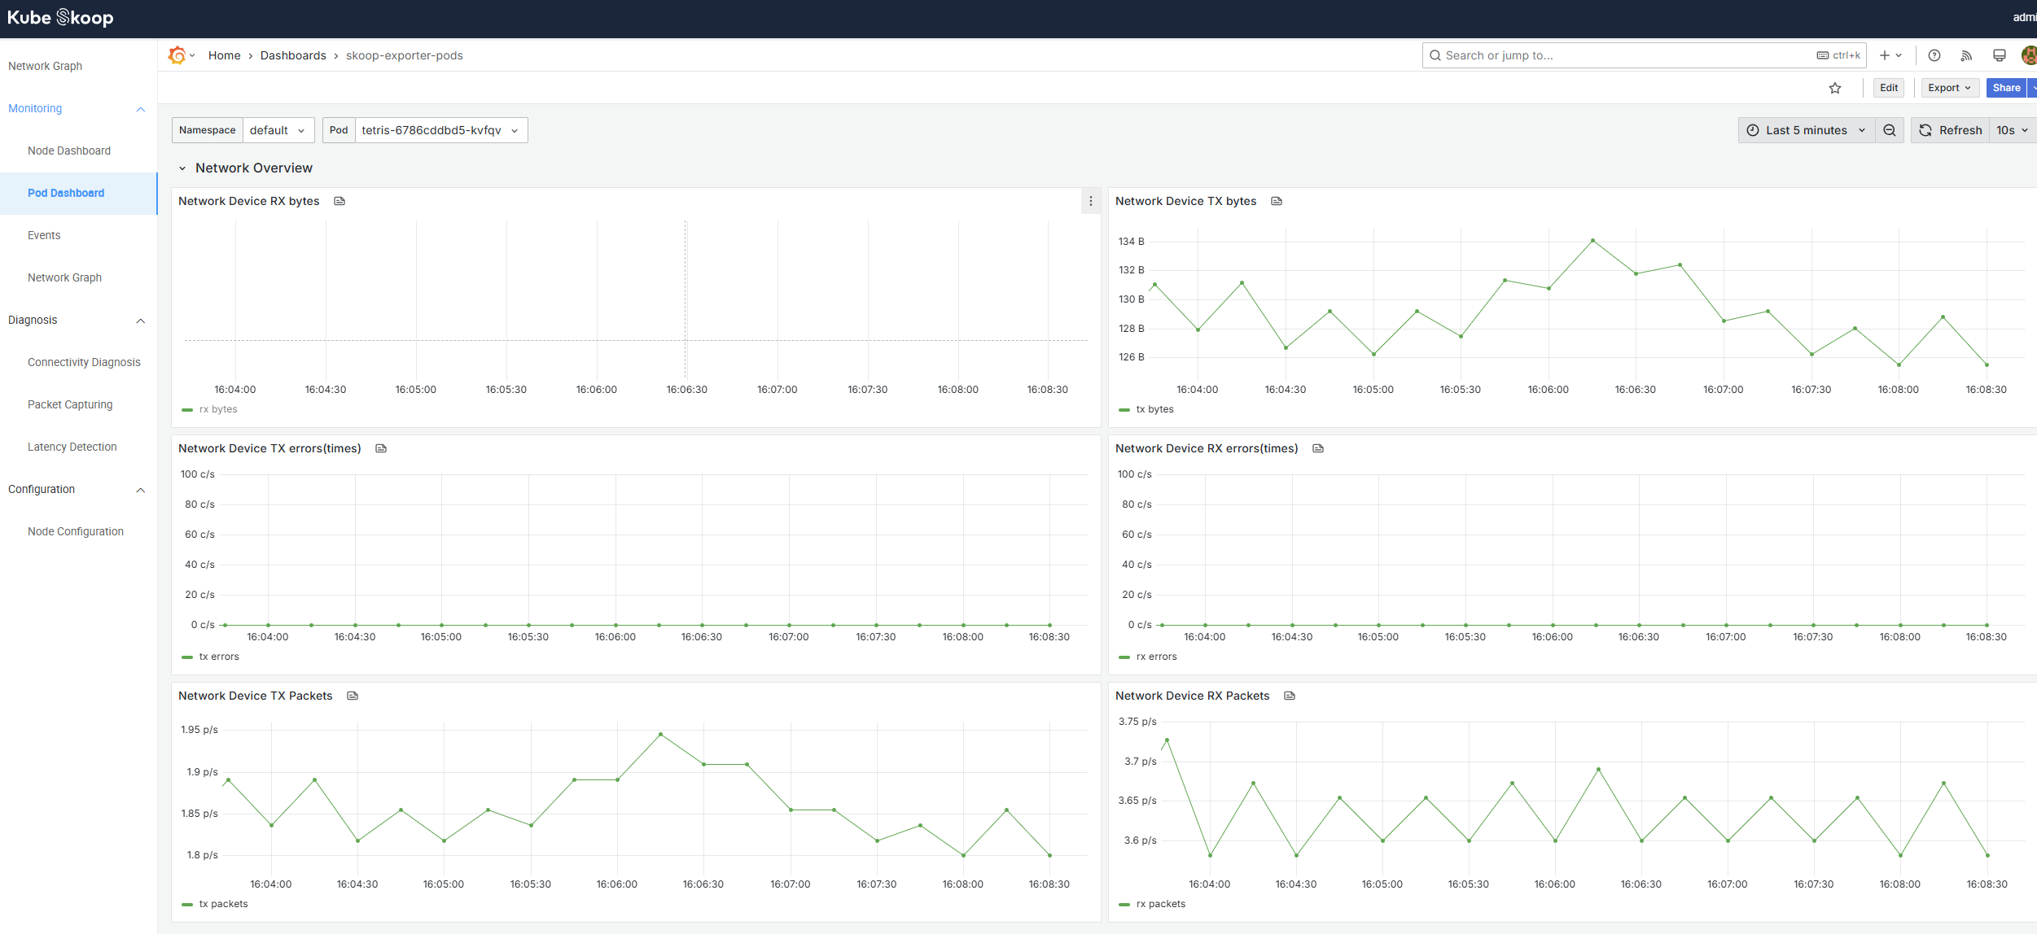Open RX bytes panel three-dot menu
The width and height of the screenshot is (2037, 934).
click(1091, 201)
